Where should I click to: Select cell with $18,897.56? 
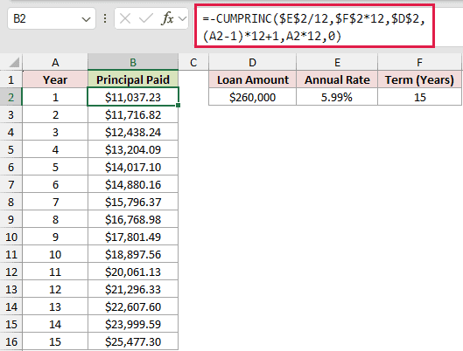[x=133, y=254]
